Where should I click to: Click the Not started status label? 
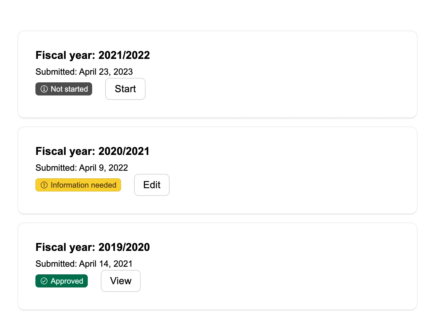pos(69,89)
